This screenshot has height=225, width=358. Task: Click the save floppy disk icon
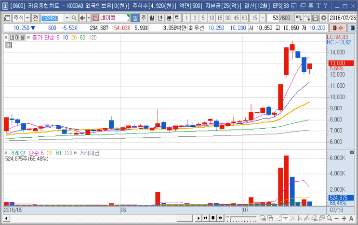(315, 18)
